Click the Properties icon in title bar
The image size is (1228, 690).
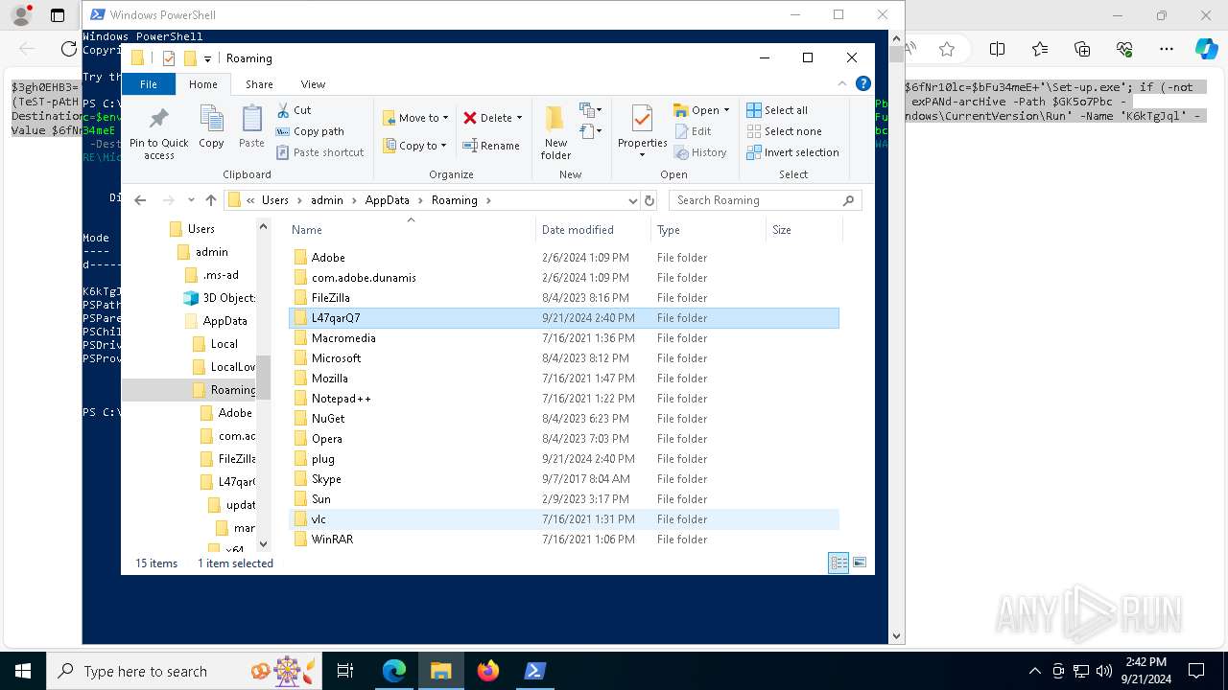tap(169, 58)
